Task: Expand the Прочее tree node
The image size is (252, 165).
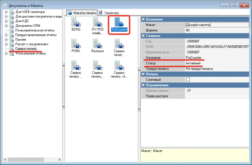Action: tap(6, 39)
